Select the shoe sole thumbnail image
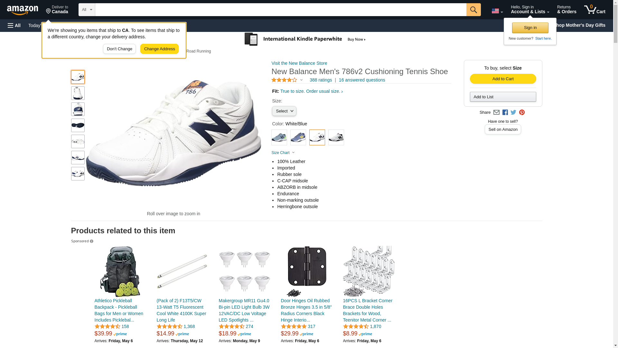This screenshot has width=618, height=348. (x=78, y=125)
